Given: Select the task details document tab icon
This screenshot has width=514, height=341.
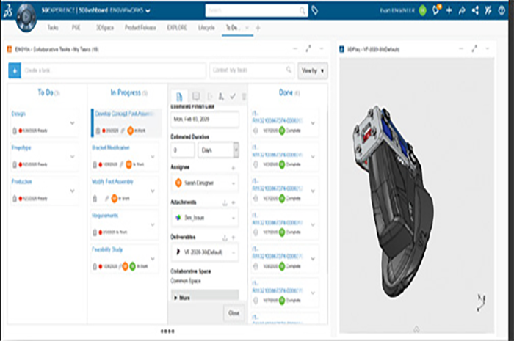Looking at the screenshot, I should (x=178, y=96).
